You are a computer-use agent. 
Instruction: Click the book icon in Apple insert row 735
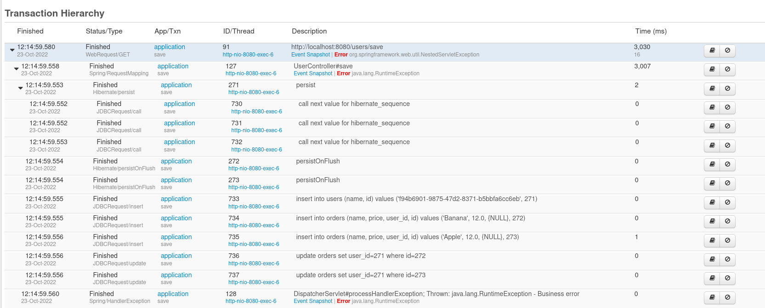(x=712, y=241)
